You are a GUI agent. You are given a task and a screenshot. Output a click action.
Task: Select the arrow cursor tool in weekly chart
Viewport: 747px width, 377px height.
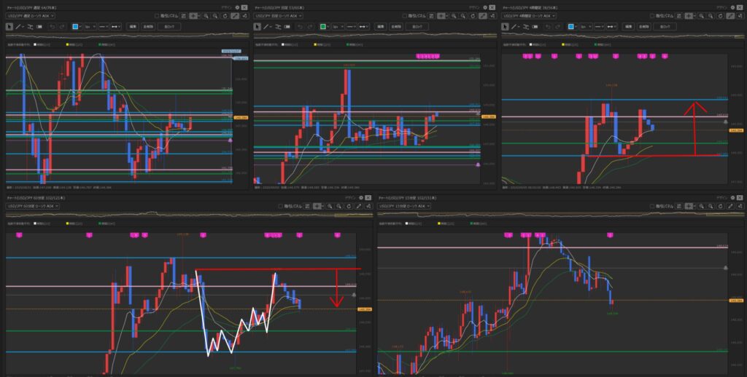[x=9, y=25]
